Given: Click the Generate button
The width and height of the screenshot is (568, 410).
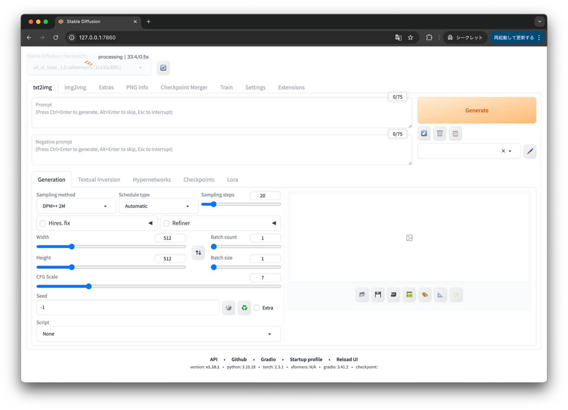Looking at the screenshot, I should coord(477,110).
